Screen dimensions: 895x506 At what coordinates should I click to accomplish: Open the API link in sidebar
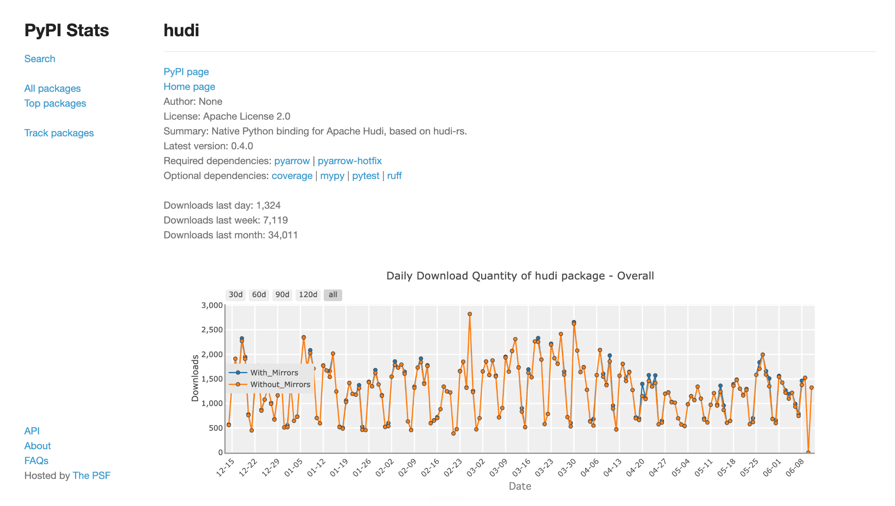pos(32,431)
